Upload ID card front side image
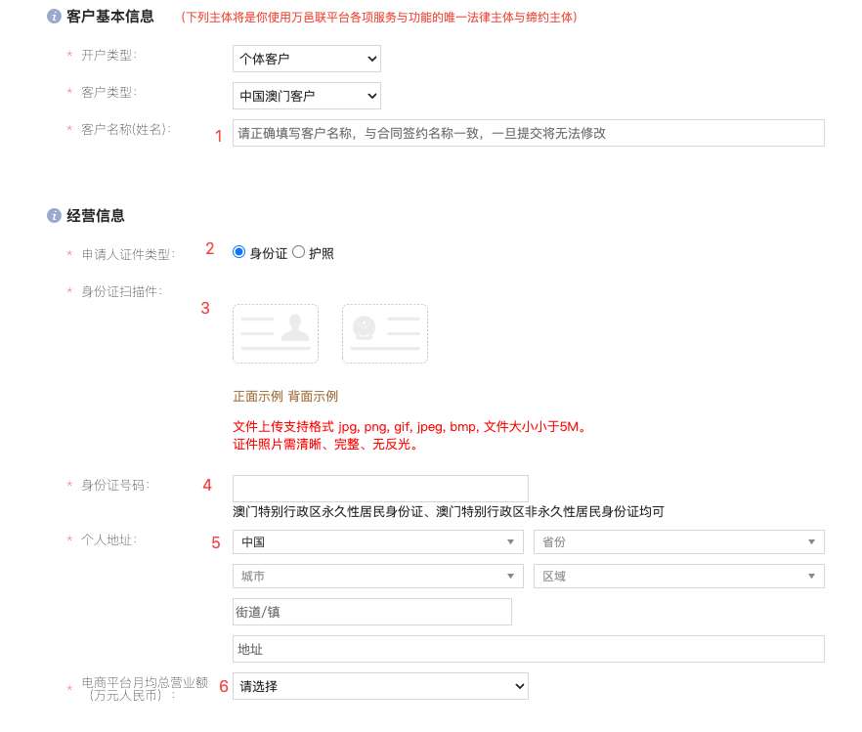The image size is (862, 732). [276, 333]
